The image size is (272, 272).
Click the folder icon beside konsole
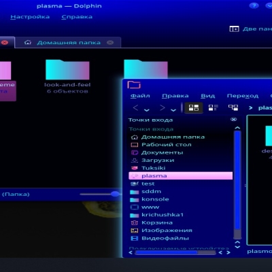click(135, 199)
